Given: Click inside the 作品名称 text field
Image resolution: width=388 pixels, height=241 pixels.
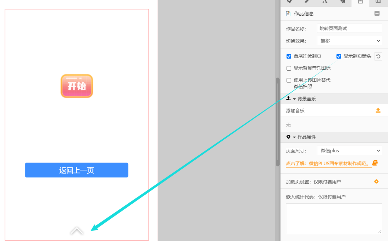Looking at the screenshot, I should coord(349,28).
